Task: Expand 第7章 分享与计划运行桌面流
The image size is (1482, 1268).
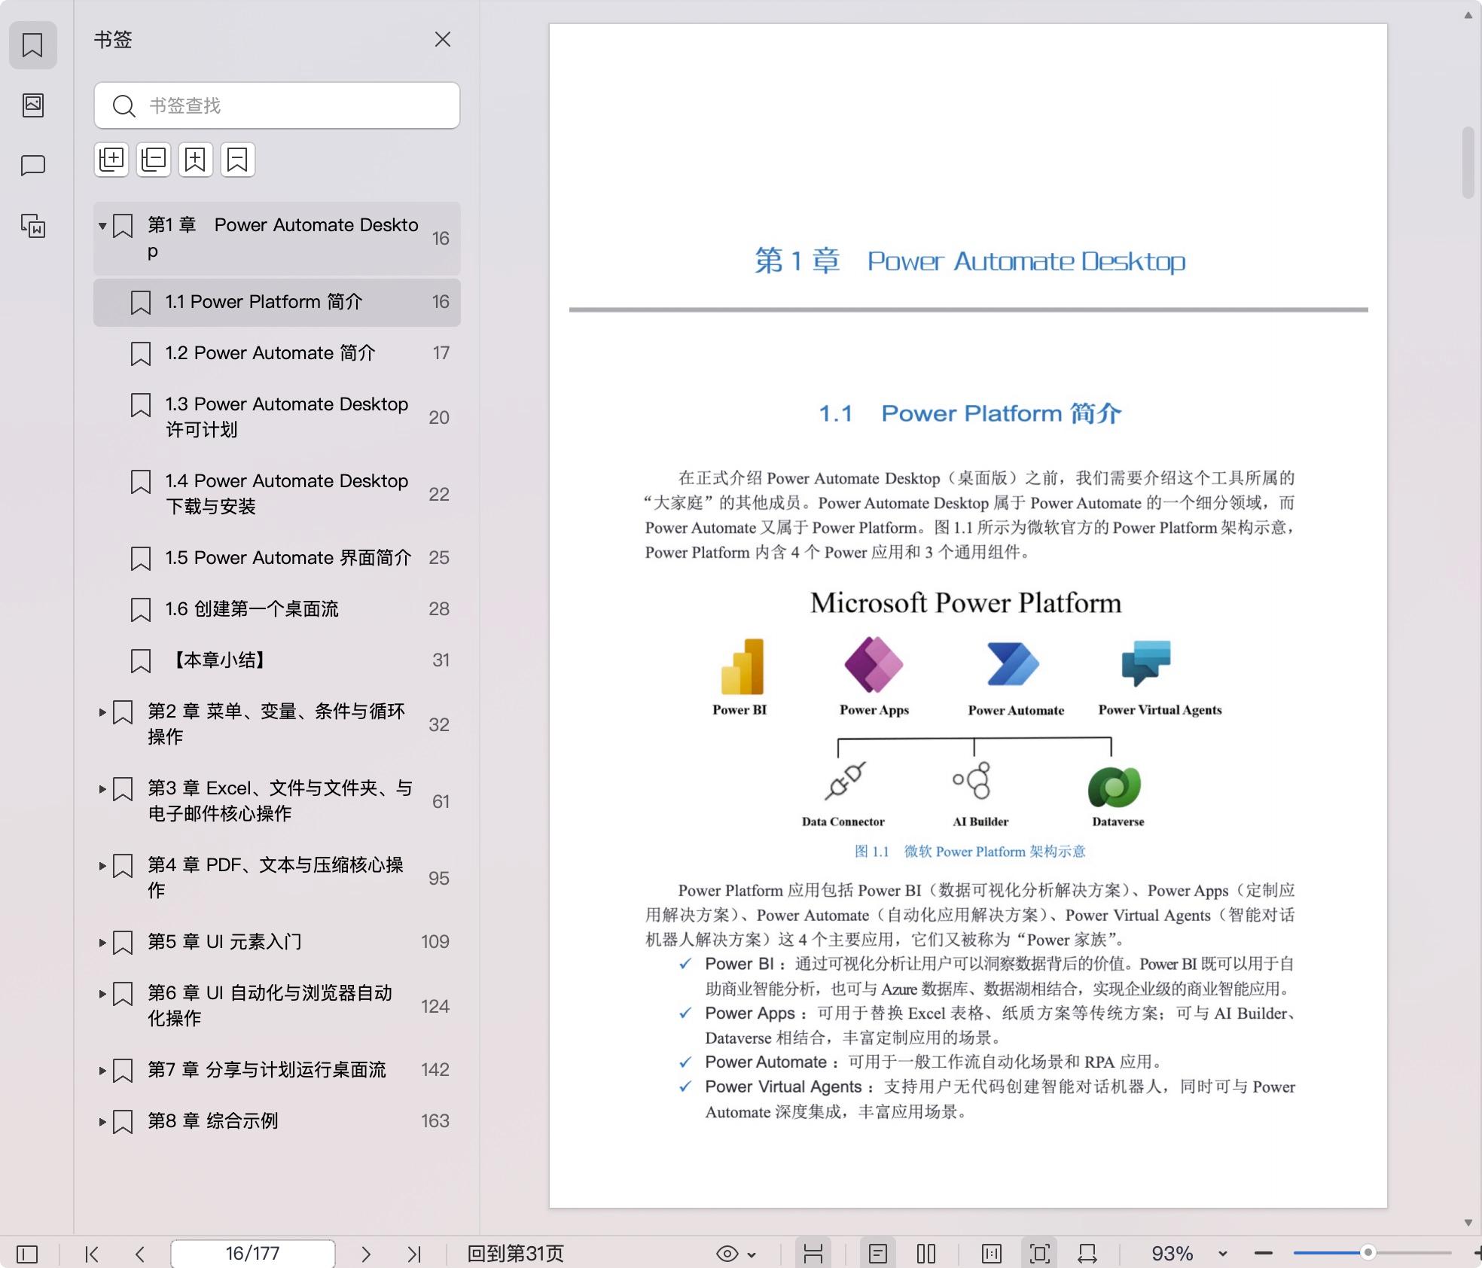Action: coord(102,1070)
